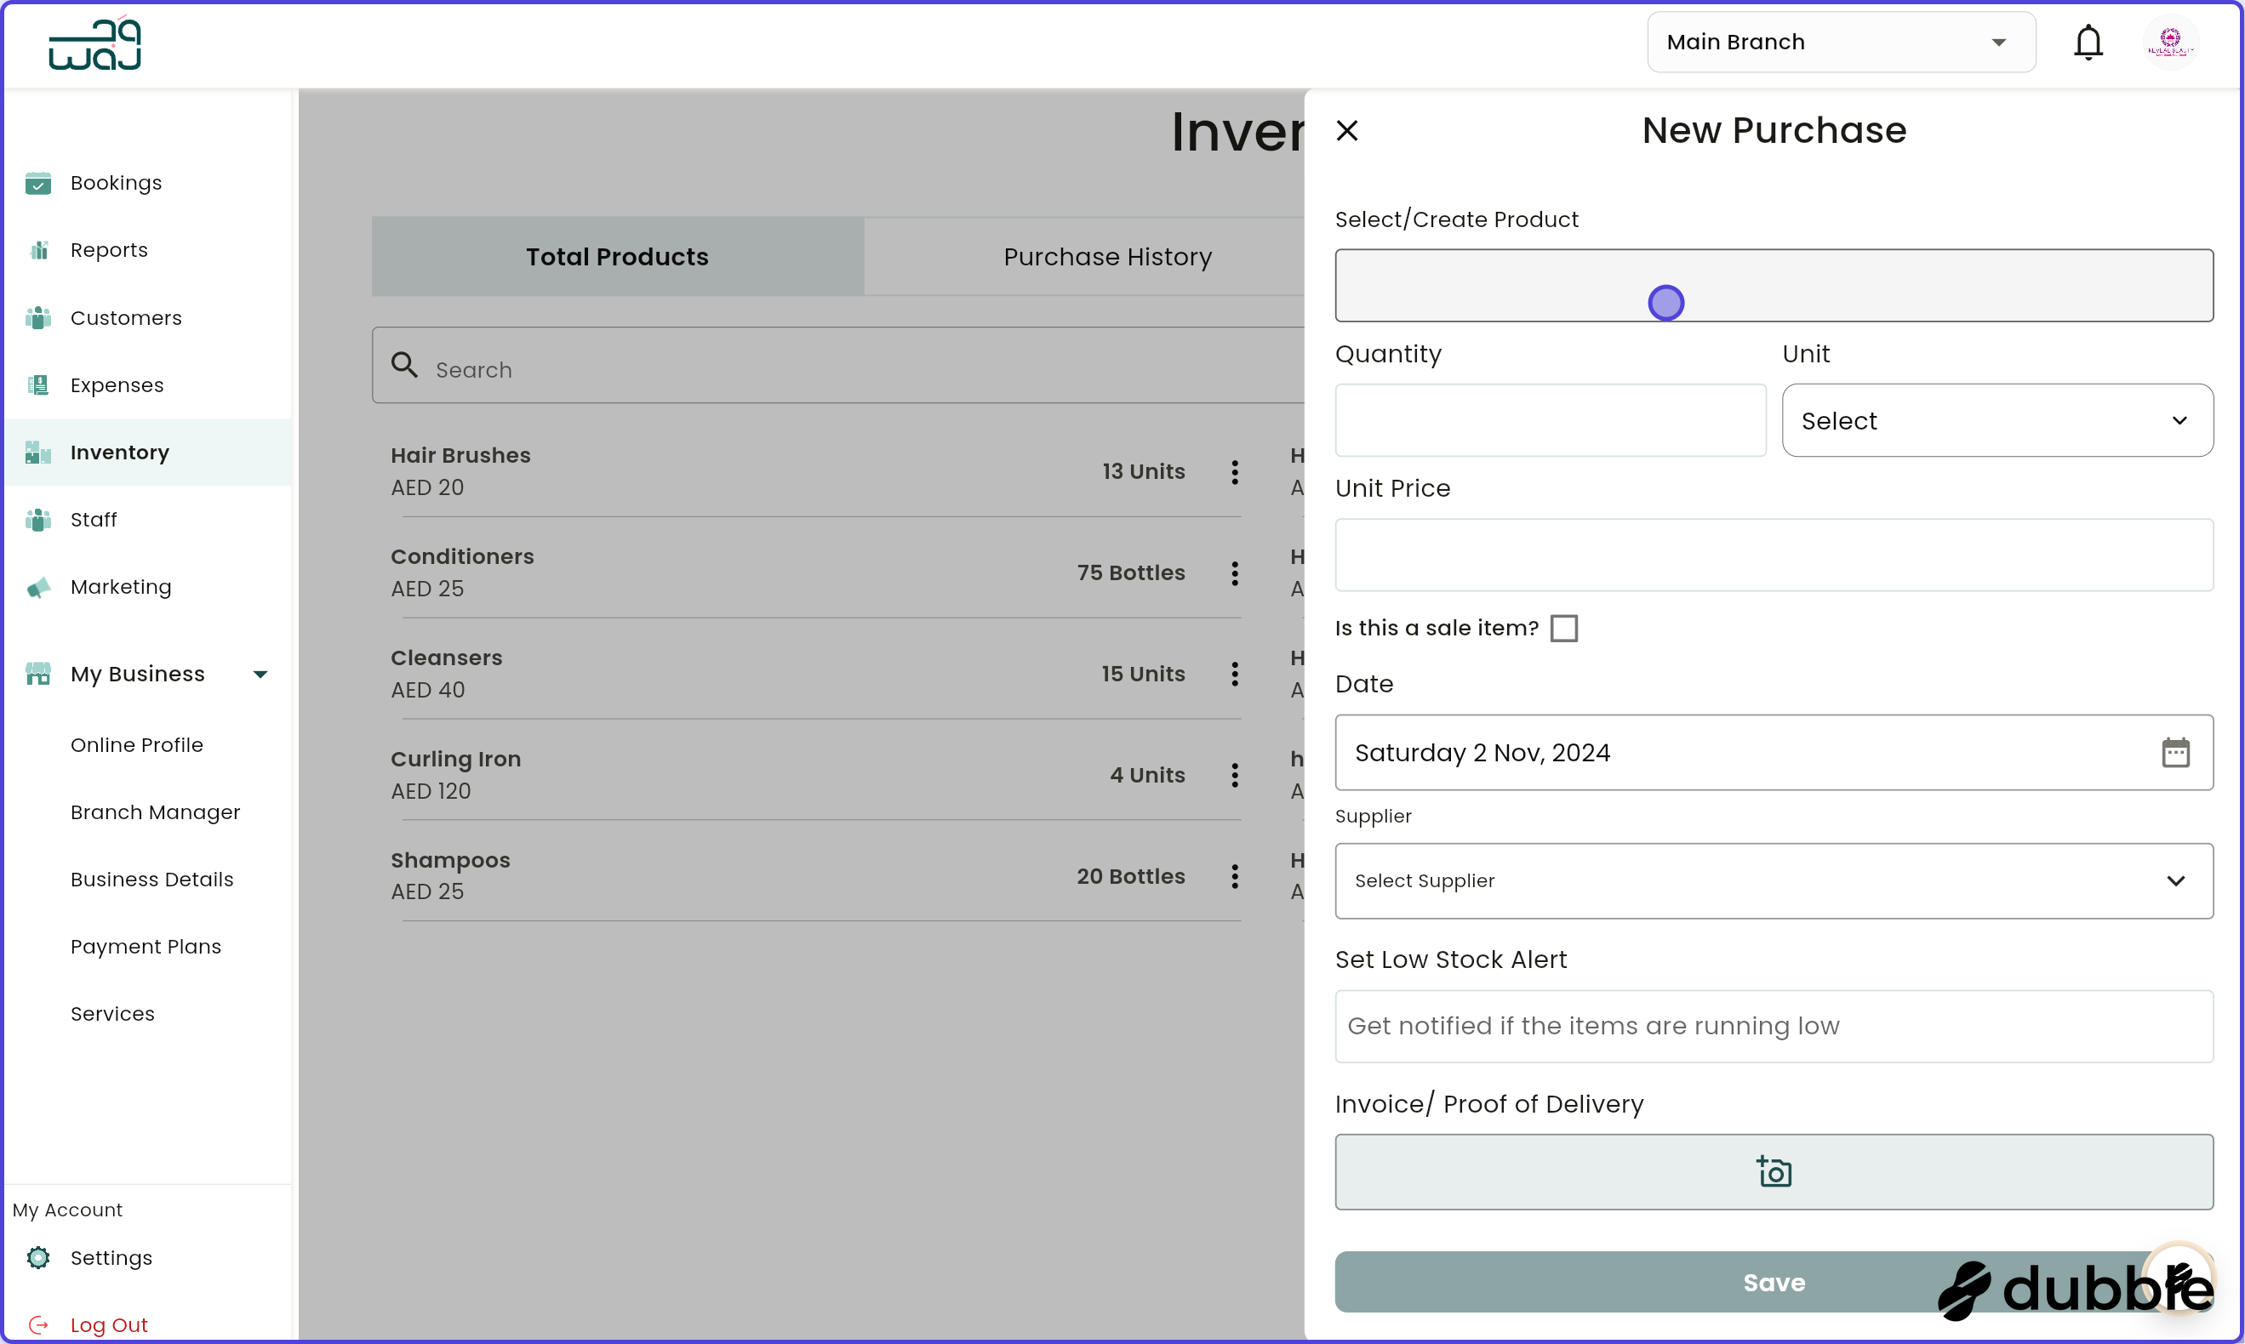This screenshot has height=1344, width=2245.
Task: Close the New Purchase panel
Action: [x=1346, y=130]
